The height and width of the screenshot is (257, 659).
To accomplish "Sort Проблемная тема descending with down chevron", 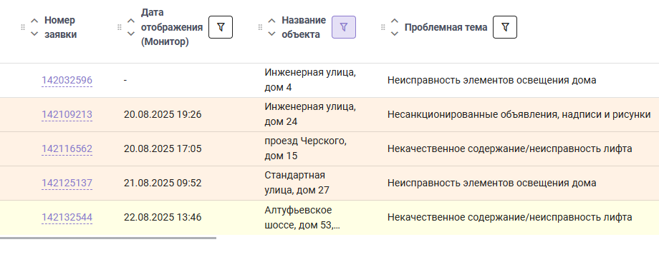I will click(394, 34).
